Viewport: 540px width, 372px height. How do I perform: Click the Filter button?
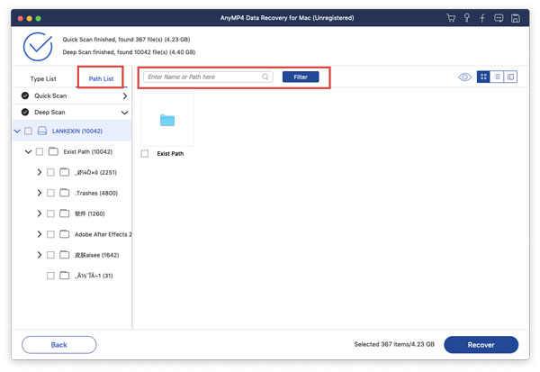(301, 77)
